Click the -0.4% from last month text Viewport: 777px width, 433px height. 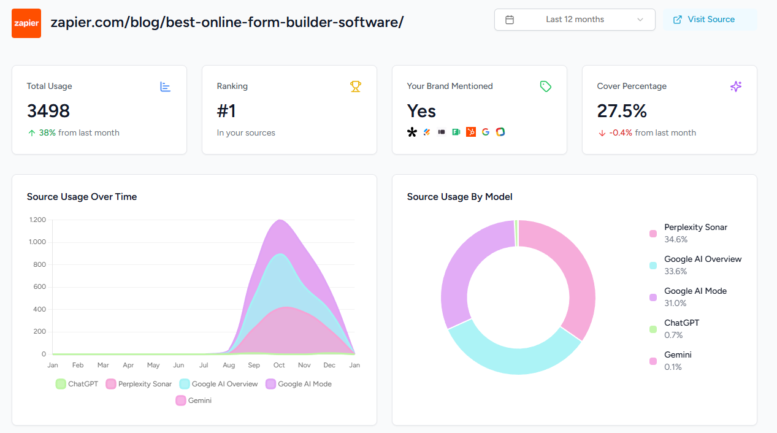[x=653, y=132]
